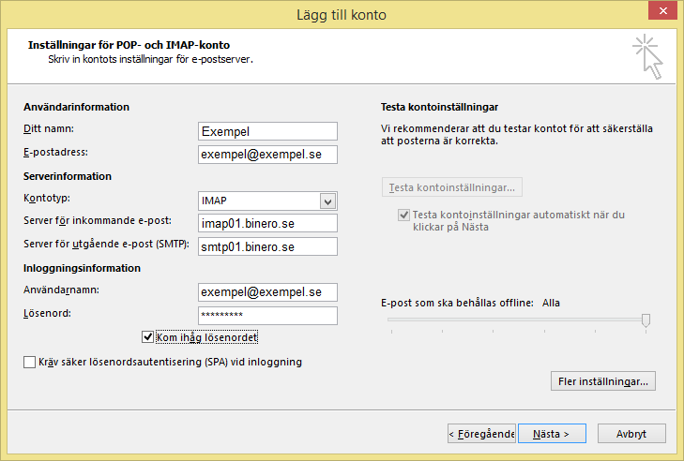Screen dimensions: 684x461
Task: Click the Nästa button
Action: (x=552, y=434)
